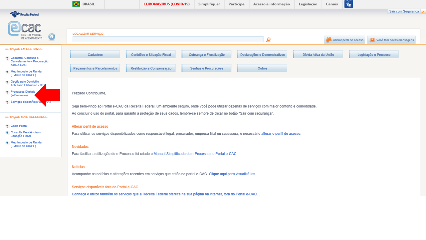Open Senhas e Procurações menu

coord(207,68)
